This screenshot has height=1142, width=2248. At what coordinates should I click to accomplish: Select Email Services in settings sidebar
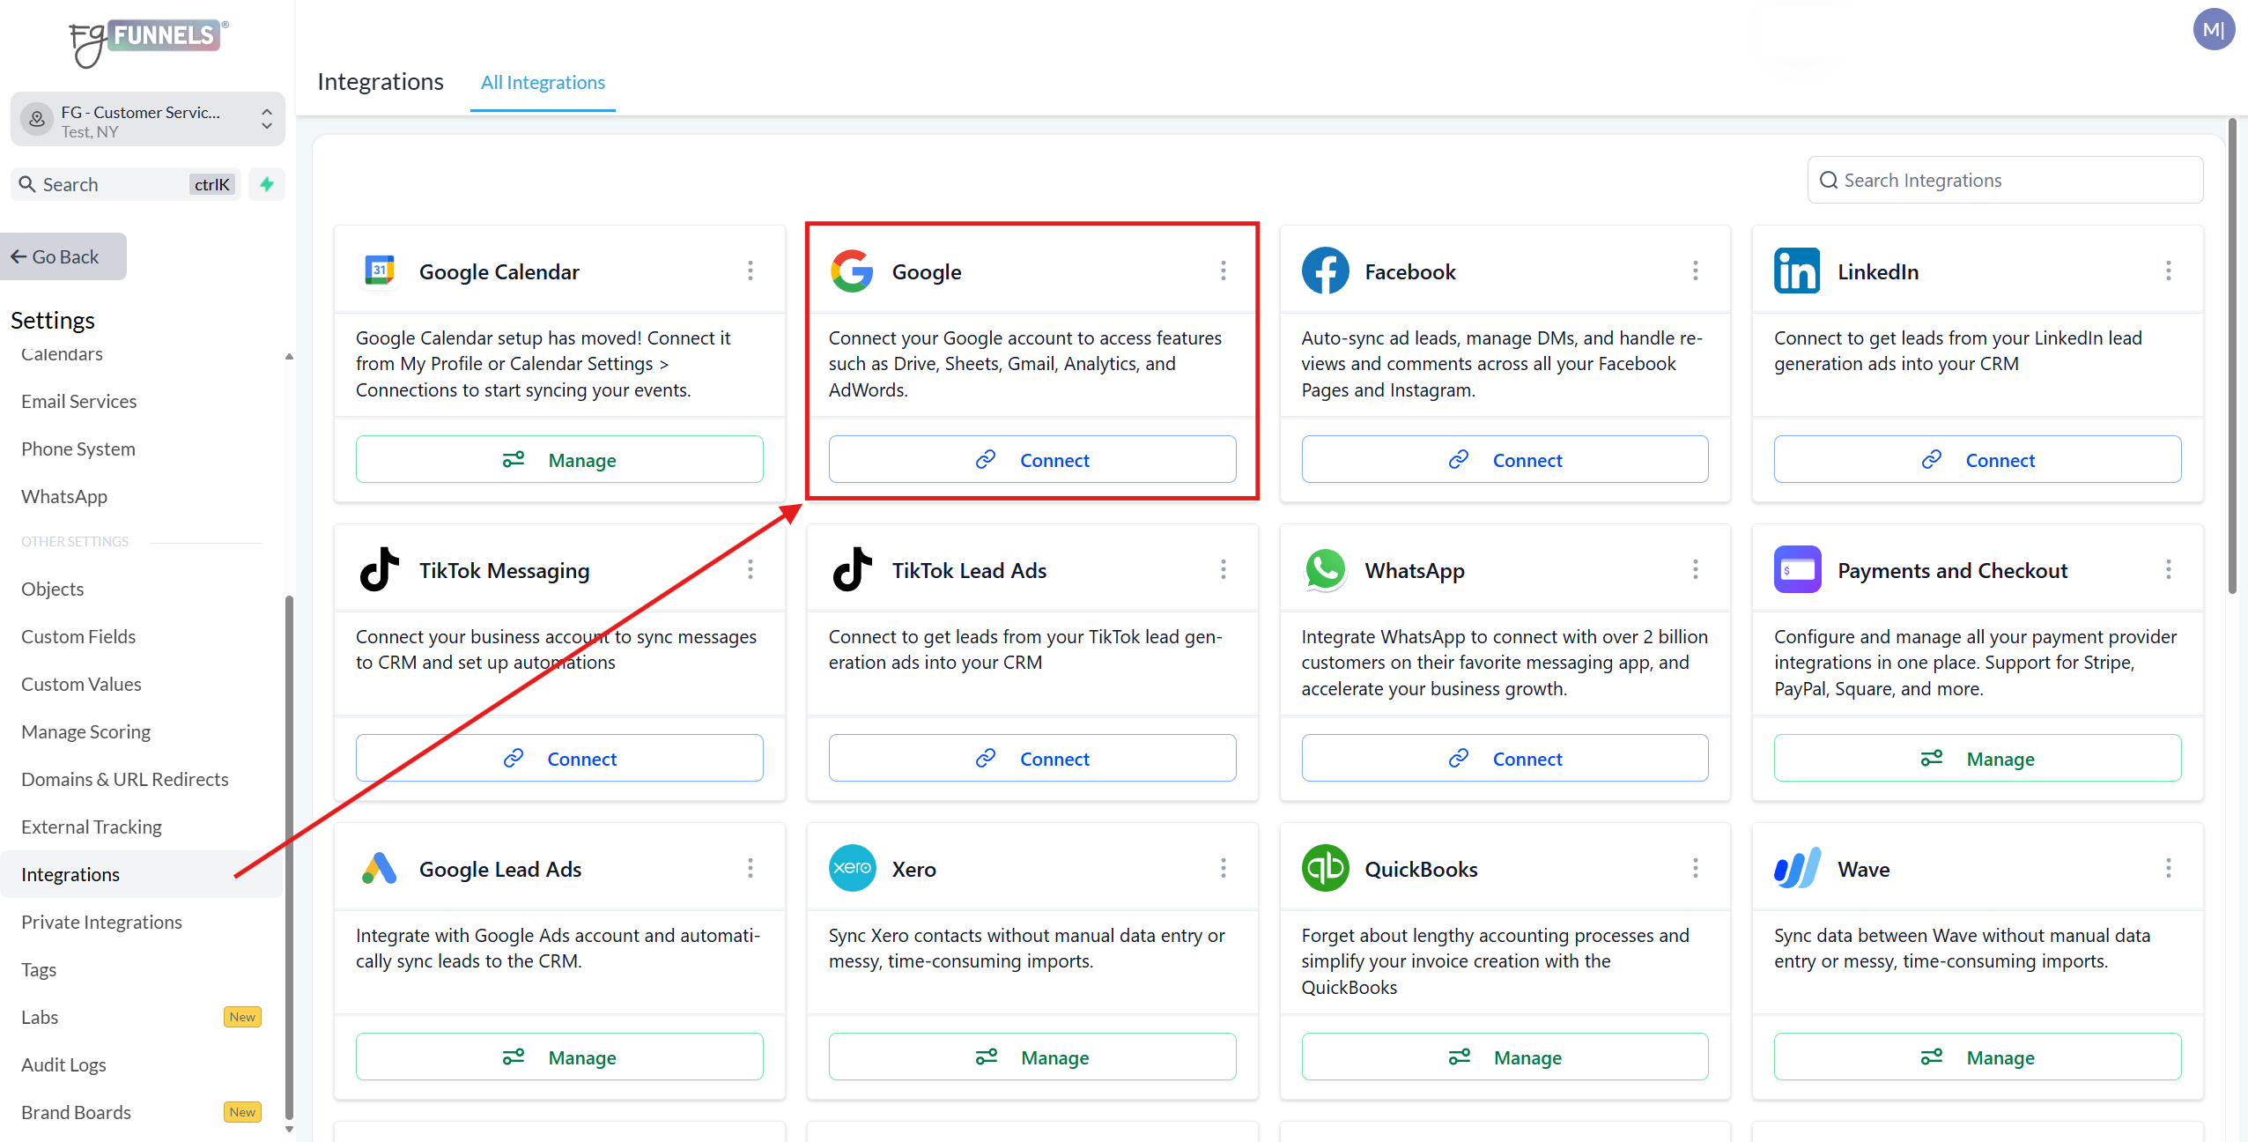(78, 401)
